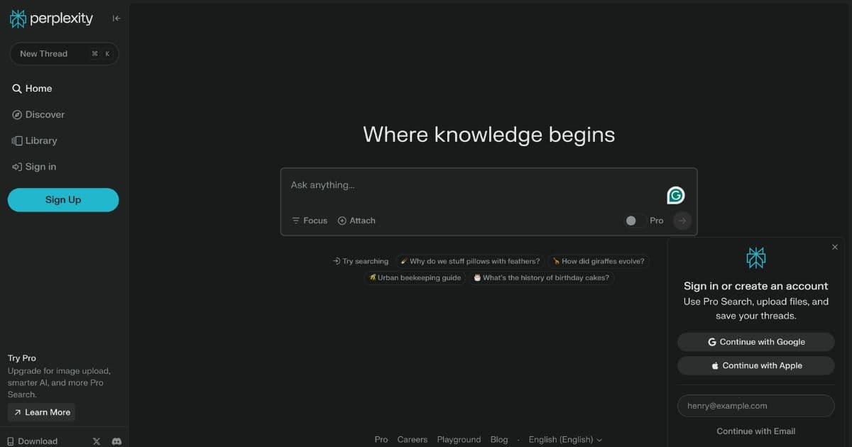Close the sign-in popup
This screenshot has height=447, width=852.
pos(835,247)
